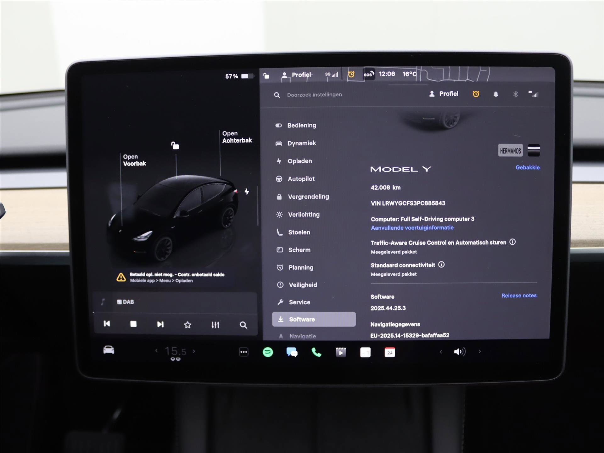The image size is (604, 453).
Task: Open the white card app icon
Action: point(365,353)
